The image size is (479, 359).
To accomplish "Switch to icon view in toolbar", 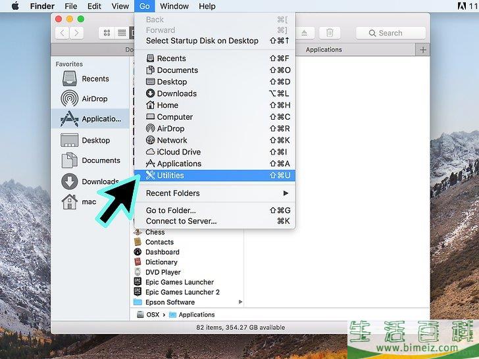I will [x=107, y=33].
